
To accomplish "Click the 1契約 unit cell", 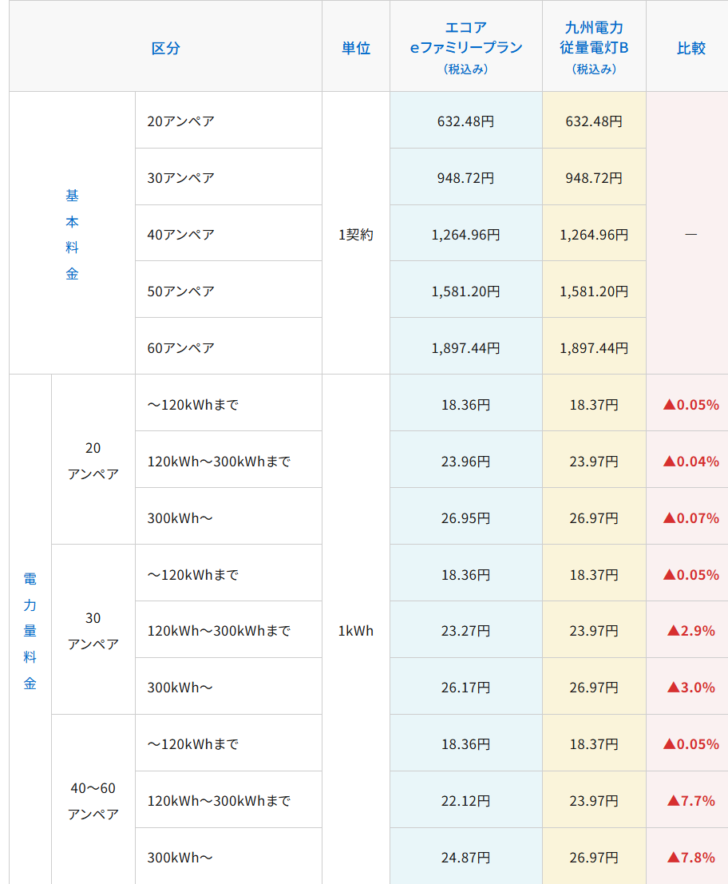I will pyautogui.click(x=355, y=232).
